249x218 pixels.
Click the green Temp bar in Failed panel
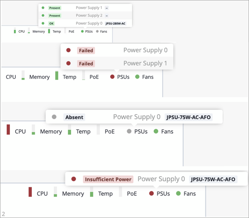(57, 76)
